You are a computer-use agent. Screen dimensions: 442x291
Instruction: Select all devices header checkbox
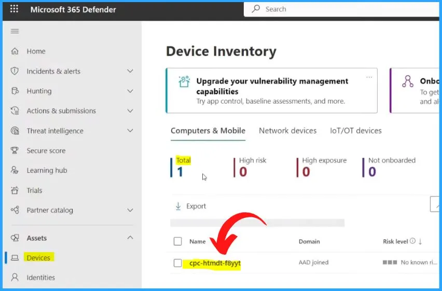(x=177, y=241)
